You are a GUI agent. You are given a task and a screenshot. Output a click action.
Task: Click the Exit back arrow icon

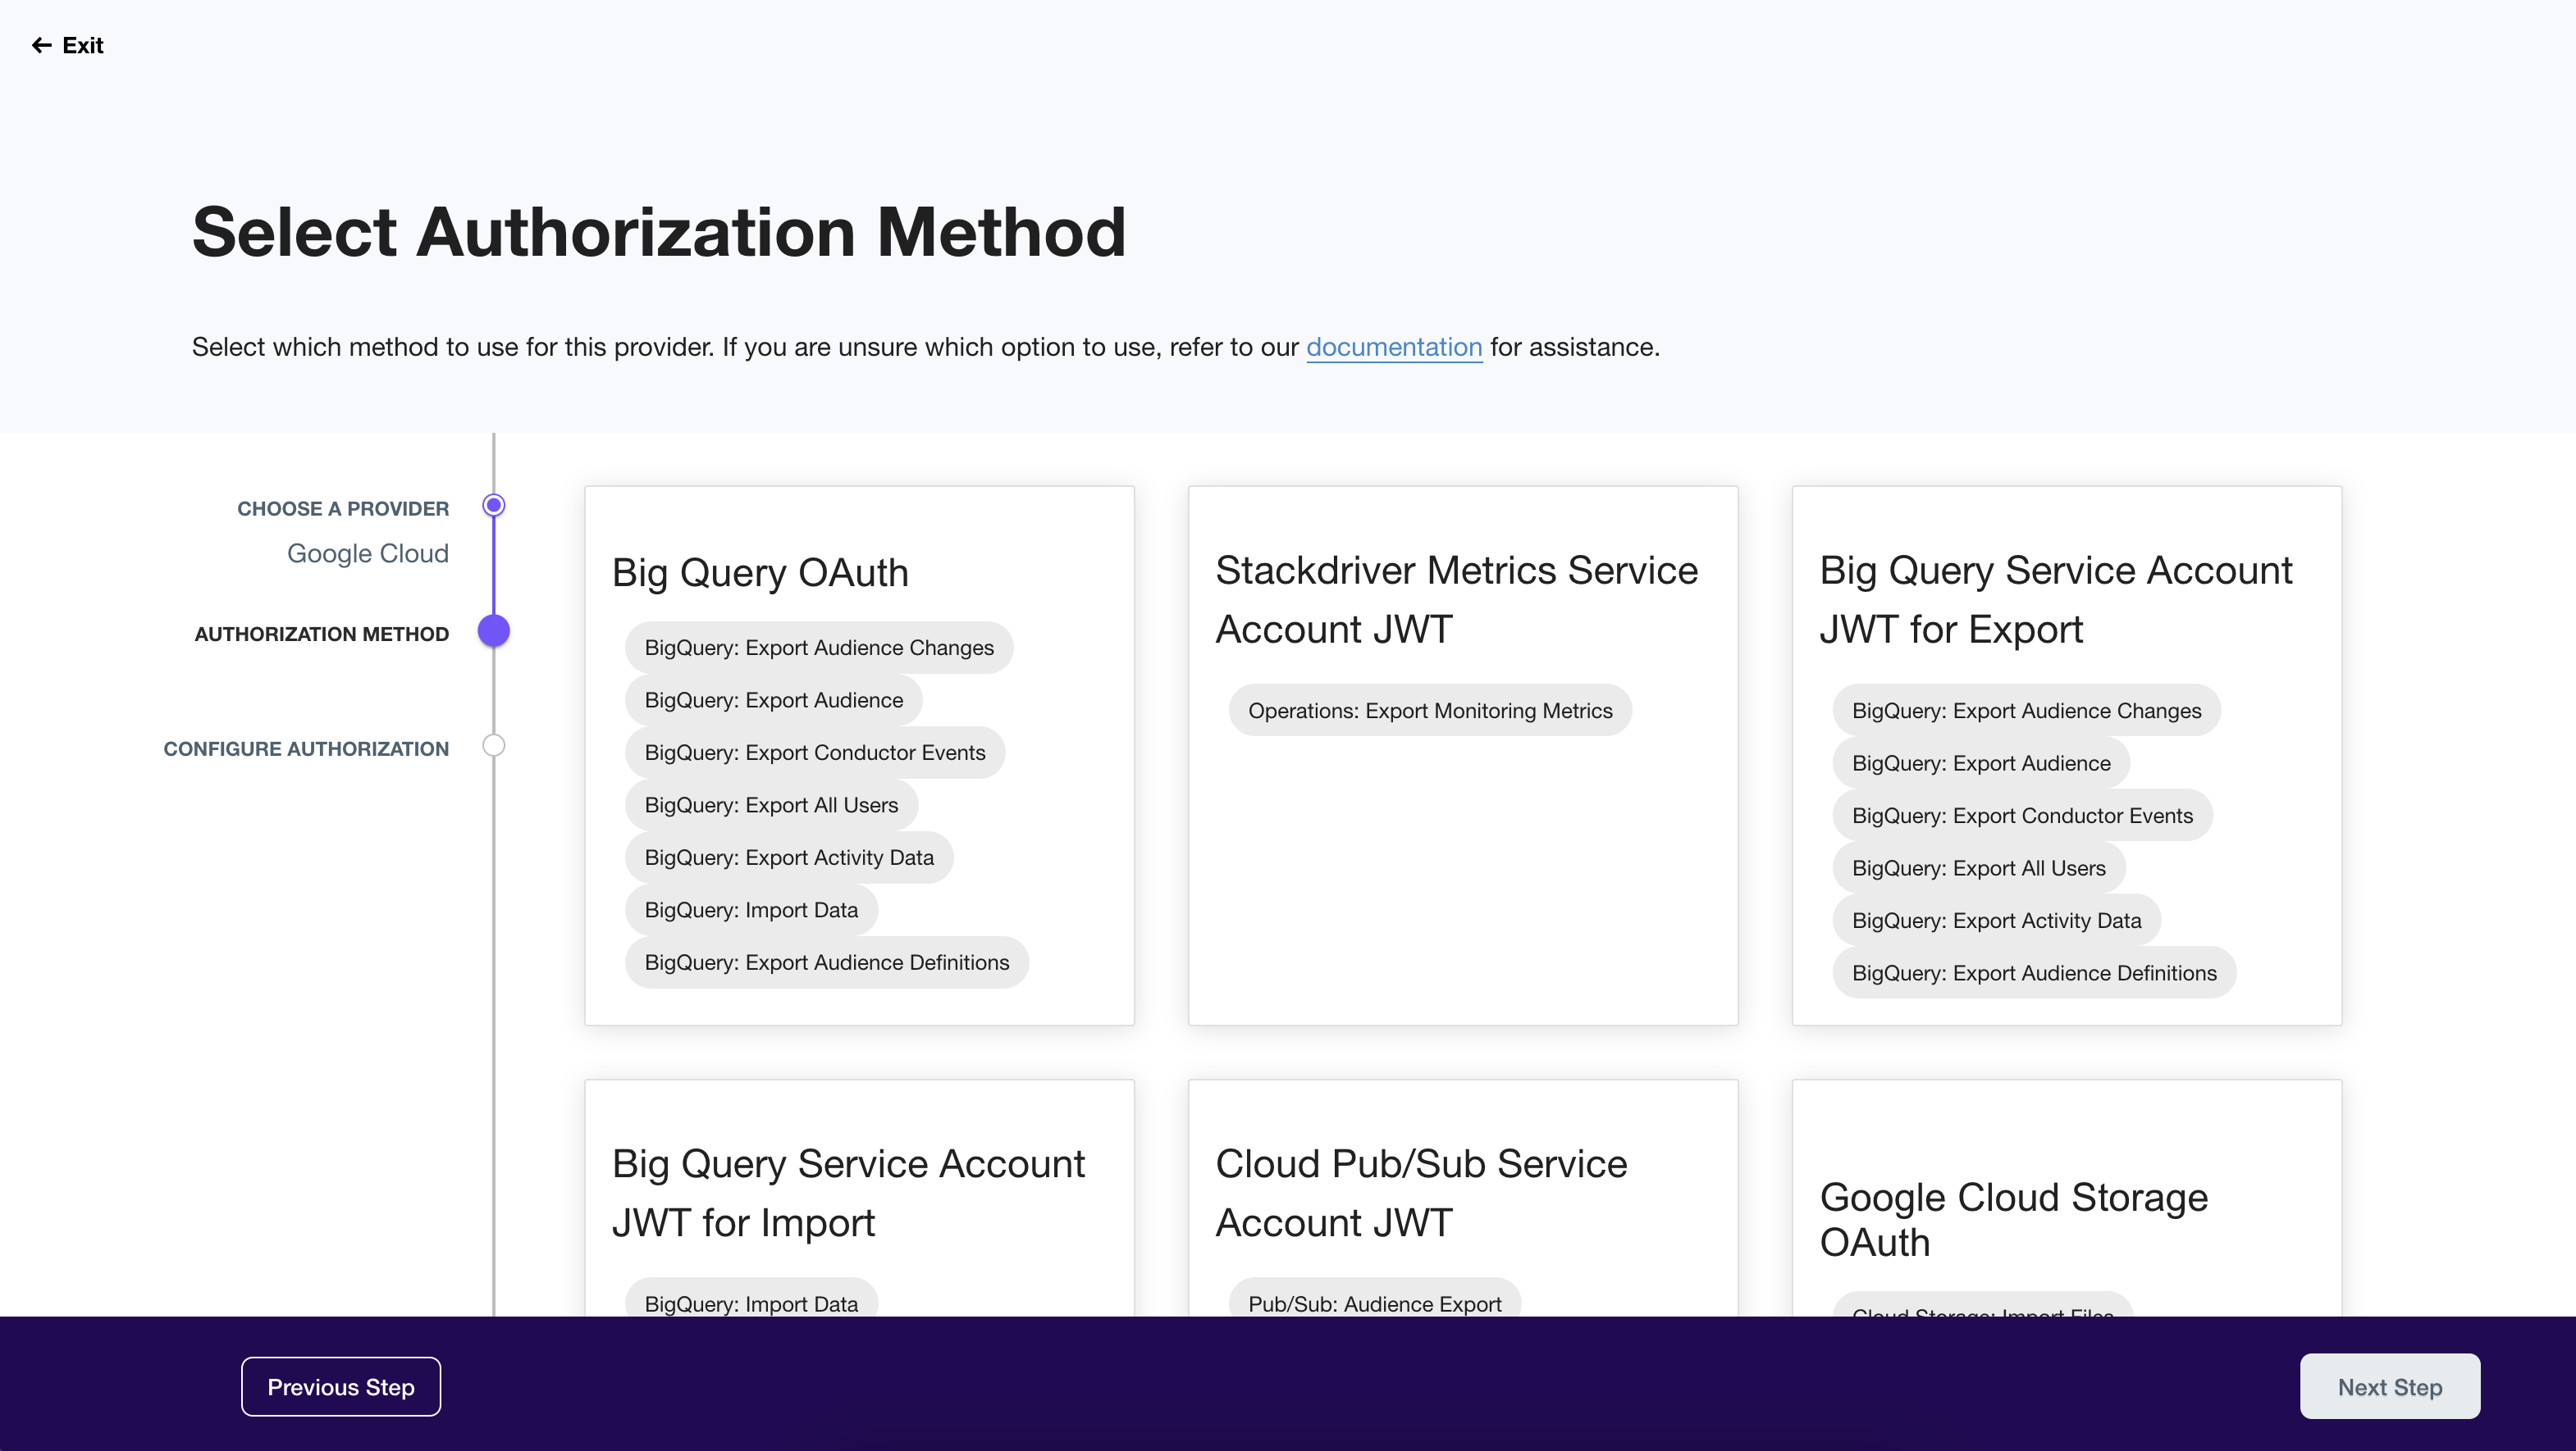tap(41, 45)
